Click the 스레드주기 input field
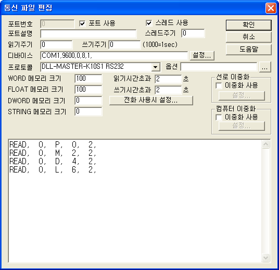Screen dimensions: 279x270 [x=193, y=33]
